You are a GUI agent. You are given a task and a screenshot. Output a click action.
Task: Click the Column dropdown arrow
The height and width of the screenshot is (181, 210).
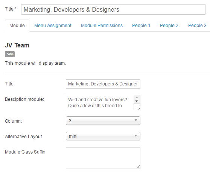point(136,120)
